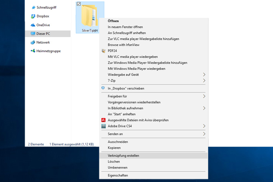The image size is (273, 182).
Task: Select An "Start" anheften
Action: pyautogui.click(x=154, y=114)
